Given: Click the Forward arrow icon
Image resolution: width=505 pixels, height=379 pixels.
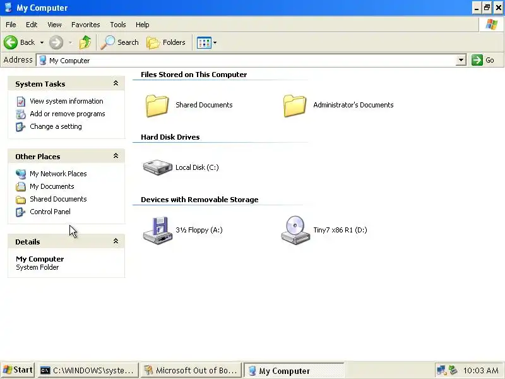Looking at the screenshot, I should 56,42.
